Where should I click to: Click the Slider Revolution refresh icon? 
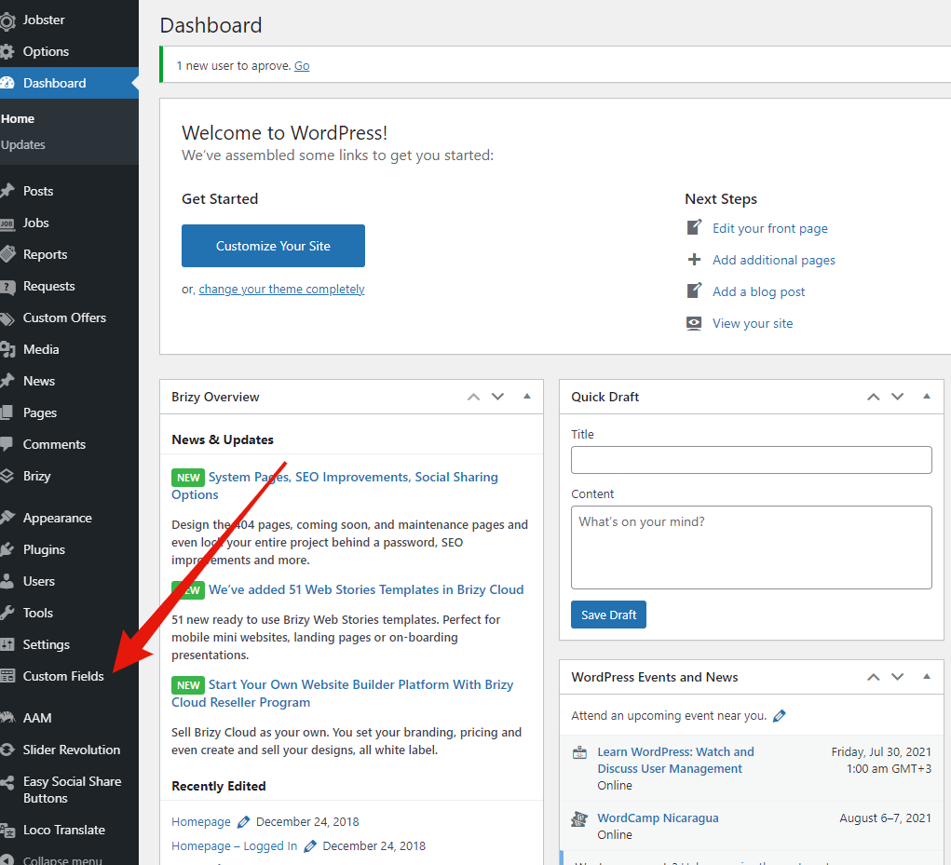click(7, 750)
